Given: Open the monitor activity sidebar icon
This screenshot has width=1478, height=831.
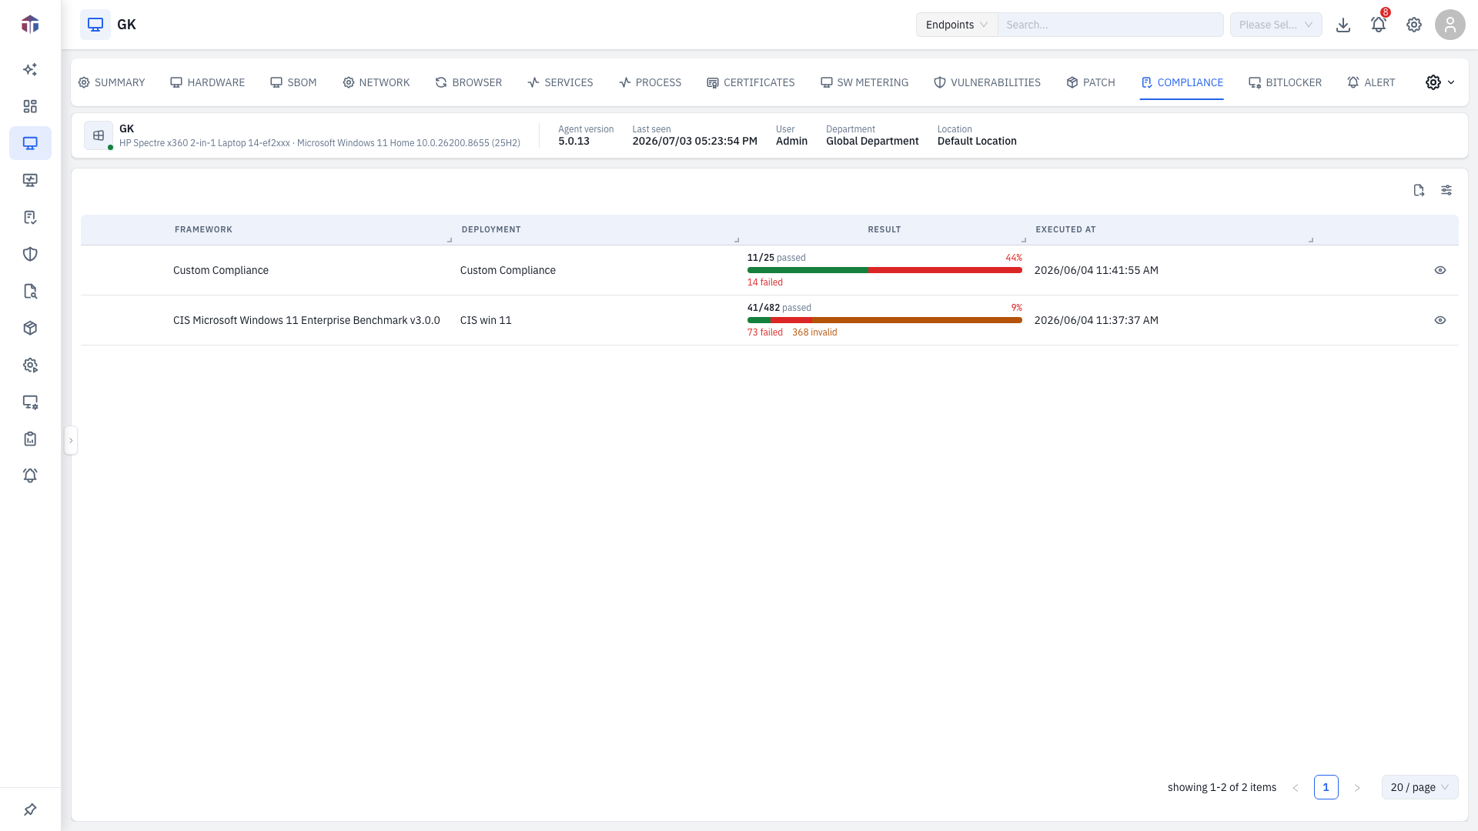Looking at the screenshot, I should click(x=30, y=180).
